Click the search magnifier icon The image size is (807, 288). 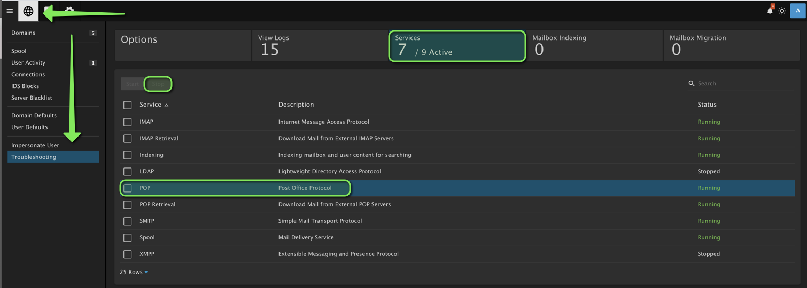click(692, 84)
